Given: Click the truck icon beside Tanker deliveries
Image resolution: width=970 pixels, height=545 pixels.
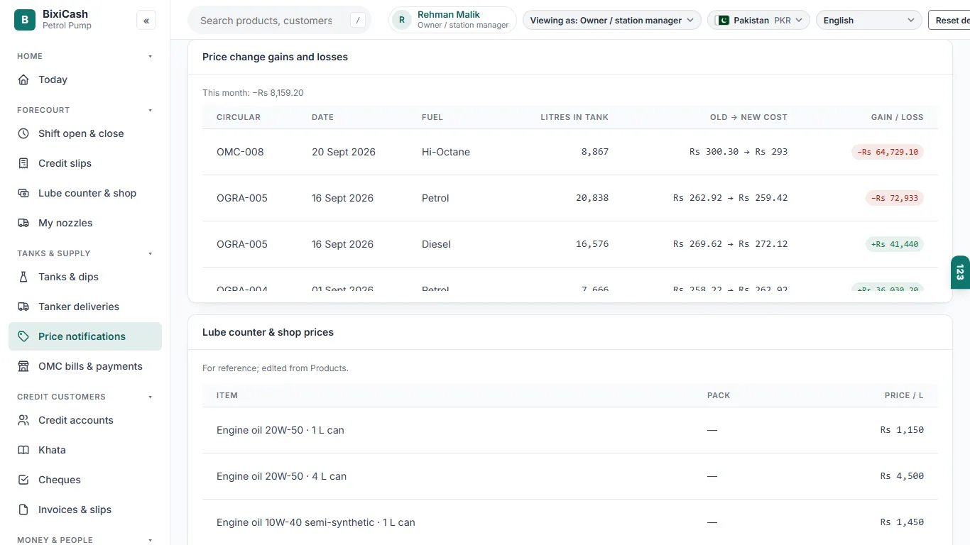Looking at the screenshot, I should click(23, 307).
